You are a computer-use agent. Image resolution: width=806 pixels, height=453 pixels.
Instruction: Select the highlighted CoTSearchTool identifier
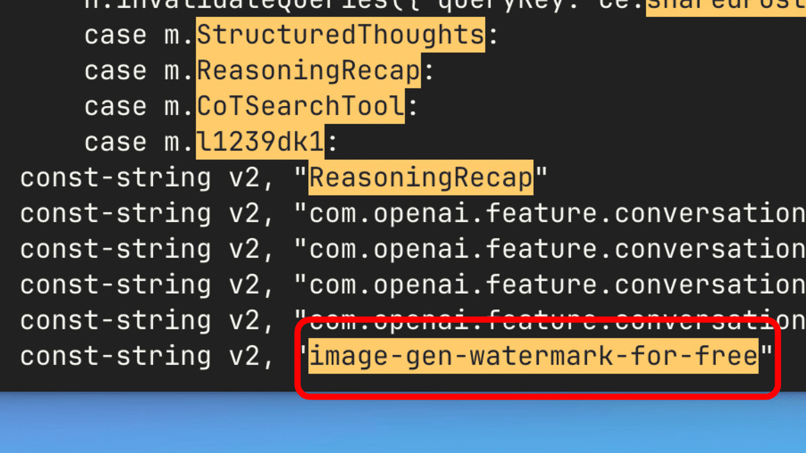click(x=300, y=107)
